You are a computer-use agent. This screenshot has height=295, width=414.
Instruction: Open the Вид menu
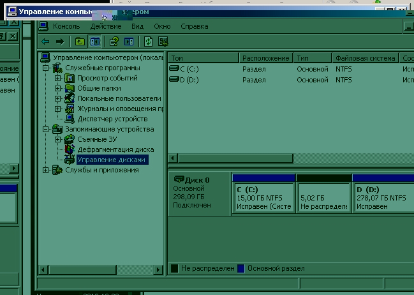[137, 26]
